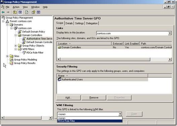177x126 pixels.
Task: Click the Links list scroll left arrow
Action: (58, 59)
